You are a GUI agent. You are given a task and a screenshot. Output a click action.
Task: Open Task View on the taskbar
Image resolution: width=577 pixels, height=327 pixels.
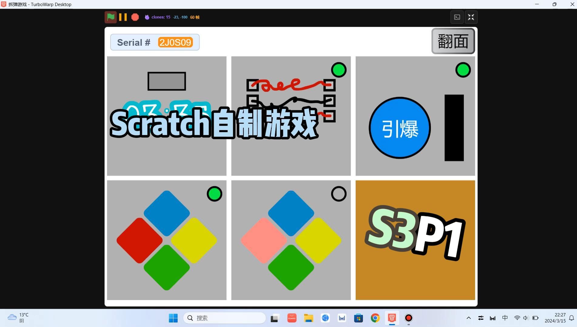[x=275, y=318]
